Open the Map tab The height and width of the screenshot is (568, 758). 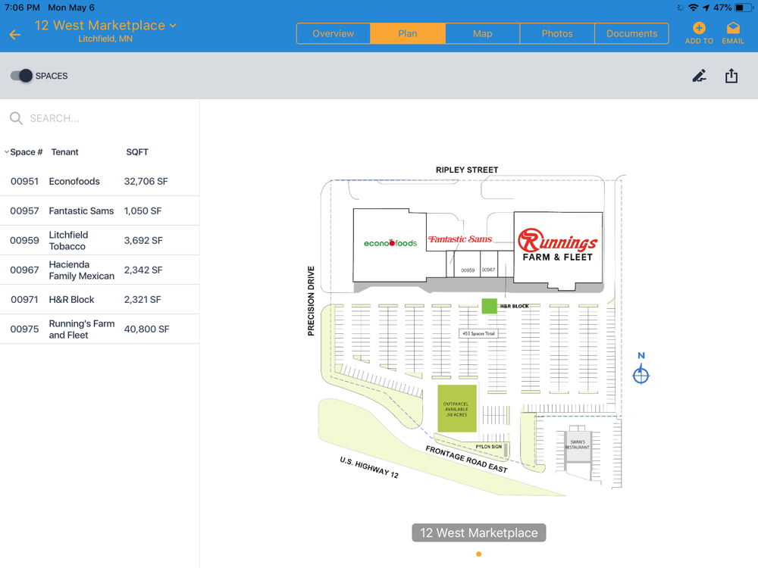tap(482, 33)
